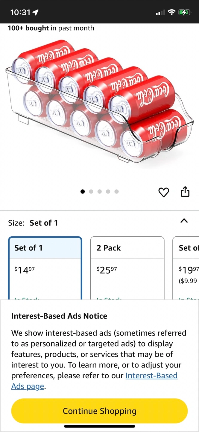The image size is (199, 432).
Task: Go to second product image dot
Action: click(91, 191)
